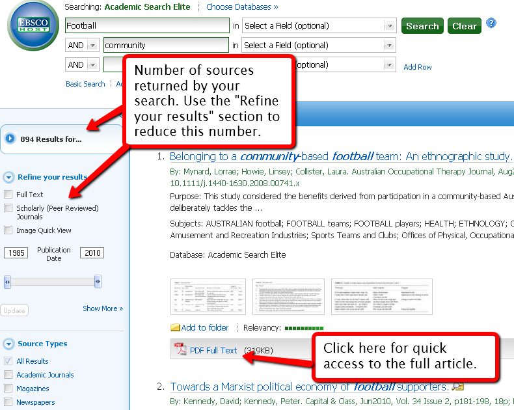Viewport: 514px width, 410px height.
Task: Open the PDF Full Text link
Action: click(x=213, y=350)
